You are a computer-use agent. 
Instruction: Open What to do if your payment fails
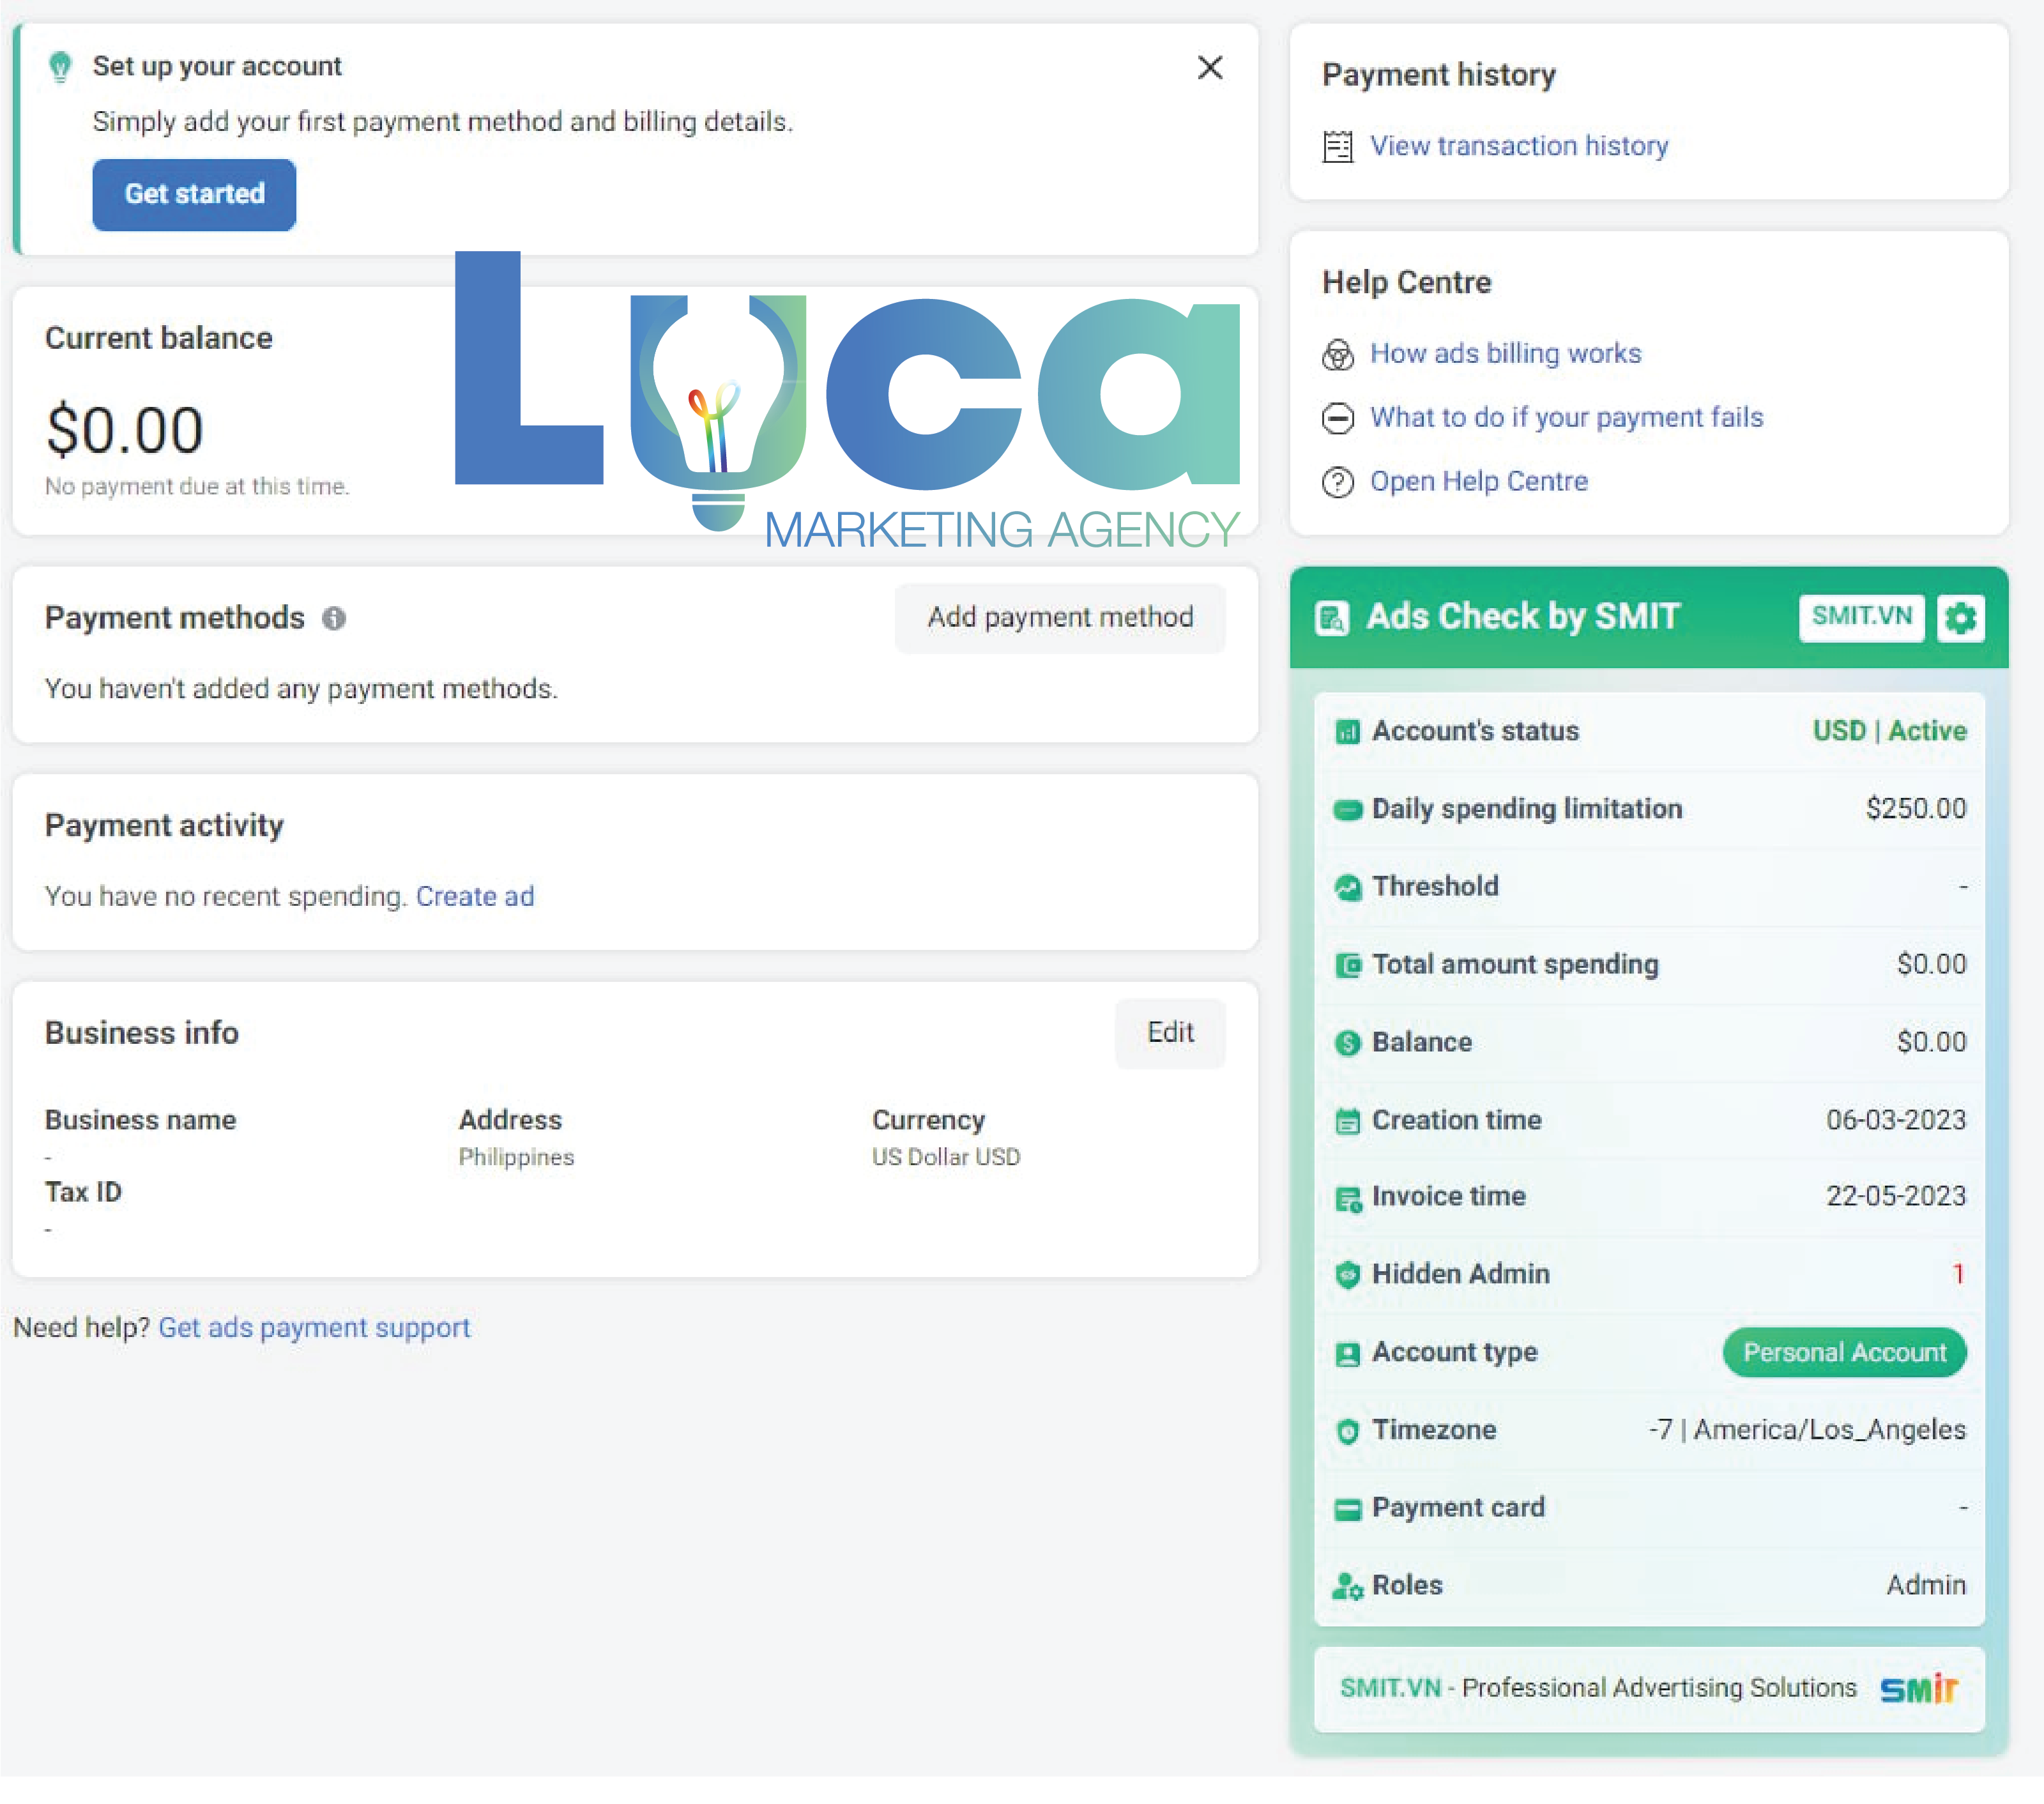pos(1566,417)
